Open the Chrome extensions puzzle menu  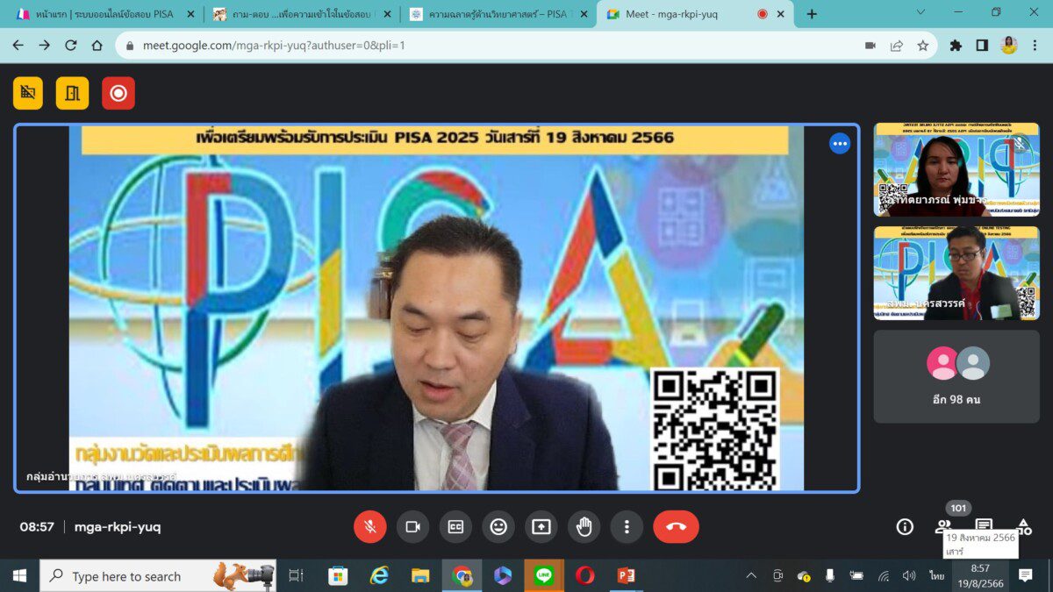tap(956, 46)
